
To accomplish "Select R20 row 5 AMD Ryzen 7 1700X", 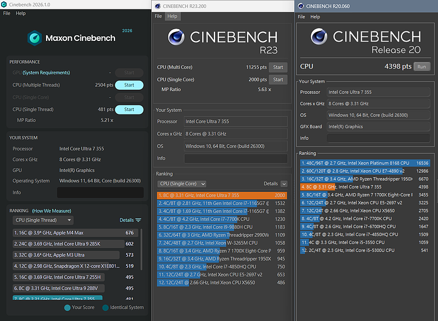I will tap(365, 195).
